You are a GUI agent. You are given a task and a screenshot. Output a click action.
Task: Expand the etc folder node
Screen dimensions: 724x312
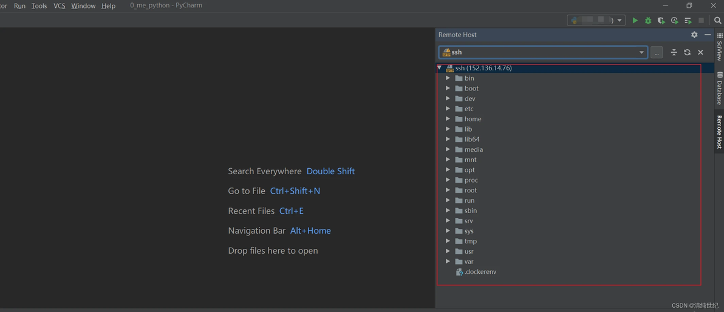point(448,109)
